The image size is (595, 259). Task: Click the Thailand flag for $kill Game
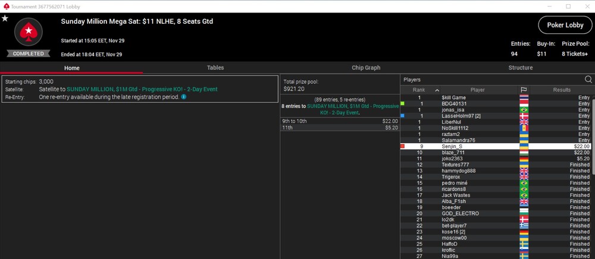click(x=524, y=97)
